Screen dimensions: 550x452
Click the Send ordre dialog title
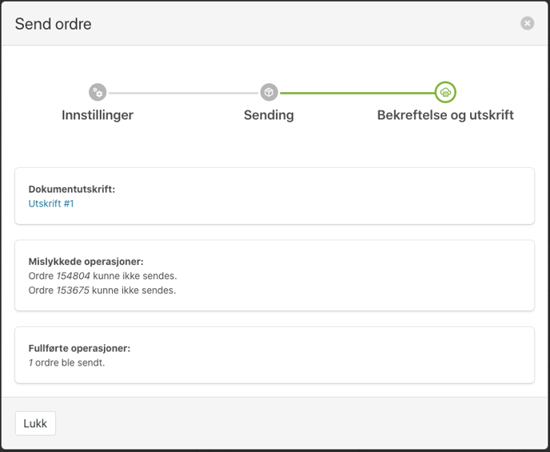(x=54, y=24)
